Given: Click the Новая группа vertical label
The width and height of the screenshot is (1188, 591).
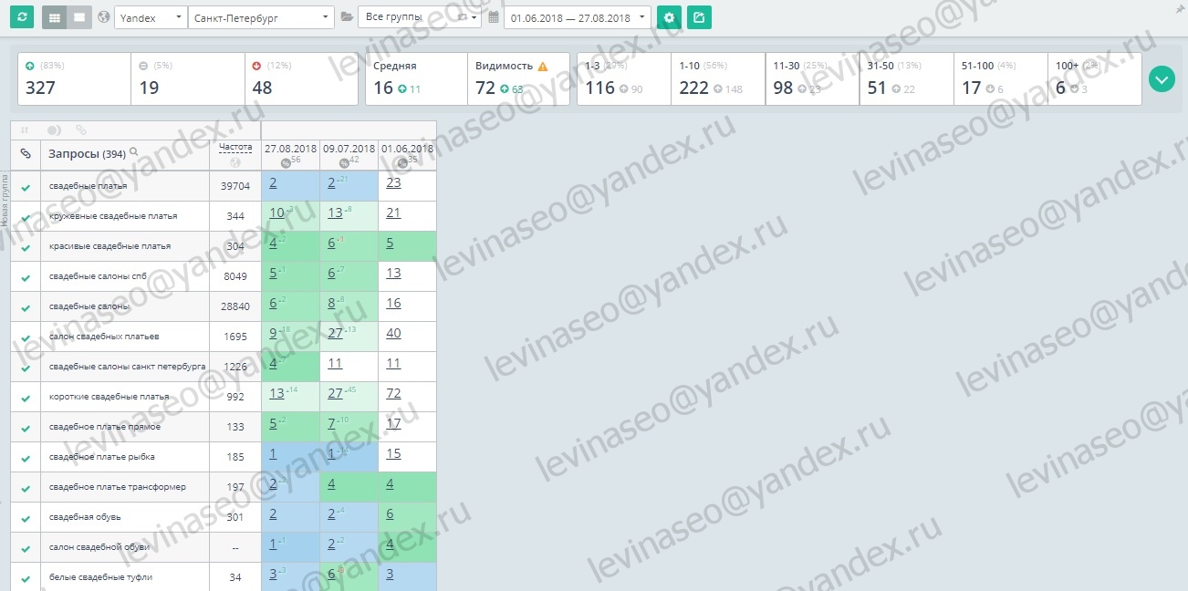Looking at the screenshot, I should 5,201.
